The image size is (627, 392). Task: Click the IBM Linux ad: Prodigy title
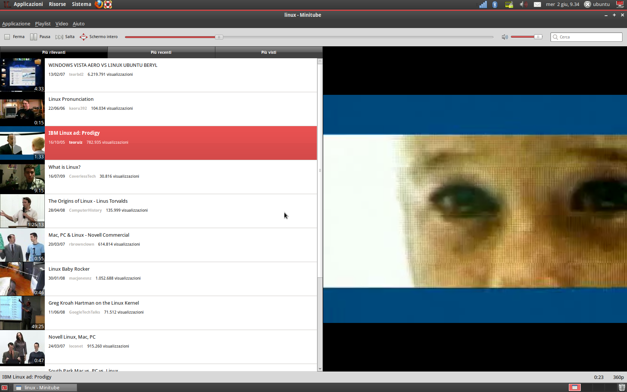point(74,133)
